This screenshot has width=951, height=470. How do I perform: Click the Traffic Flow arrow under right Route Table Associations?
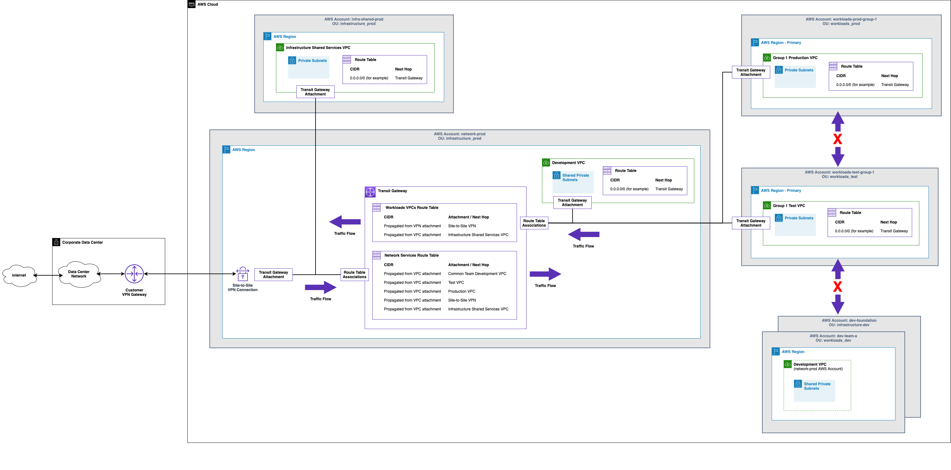(x=584, y=235)
